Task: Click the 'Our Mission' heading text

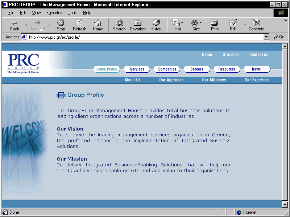Action: (x=72, y=159)
